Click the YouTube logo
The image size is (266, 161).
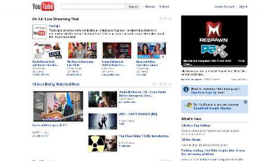tap(43, 6)
